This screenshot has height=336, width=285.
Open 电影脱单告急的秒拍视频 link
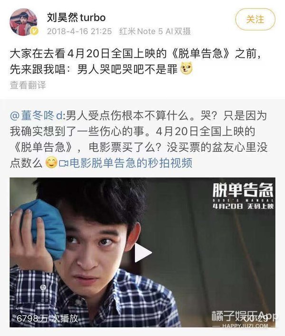[131, 163]
